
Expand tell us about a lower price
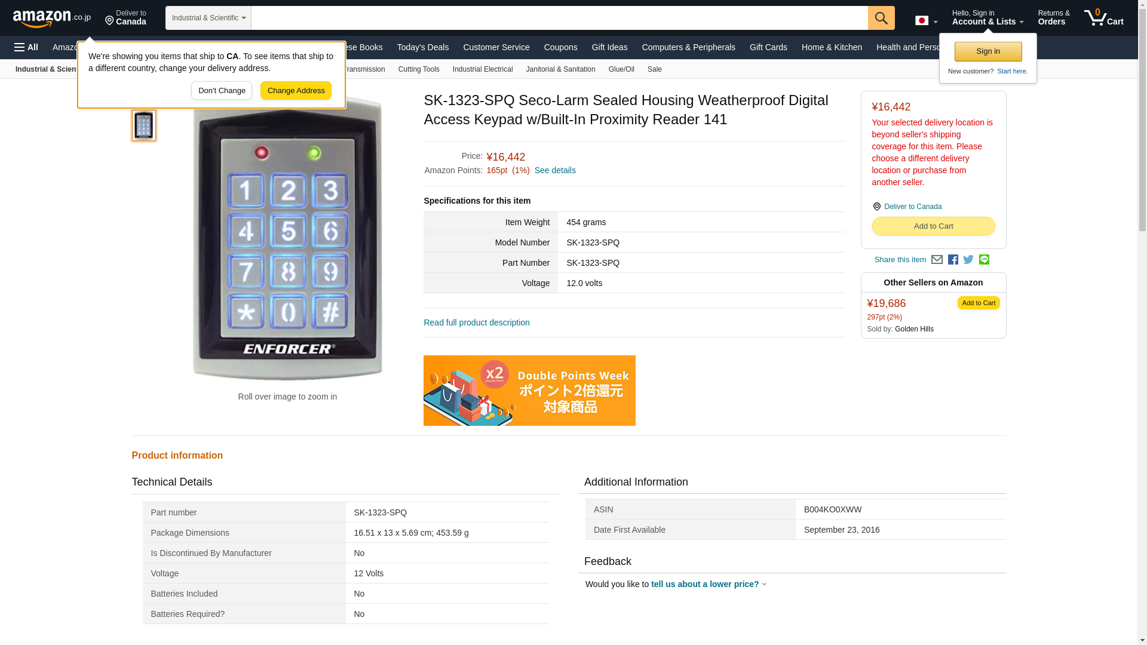(x=709, y=584)
